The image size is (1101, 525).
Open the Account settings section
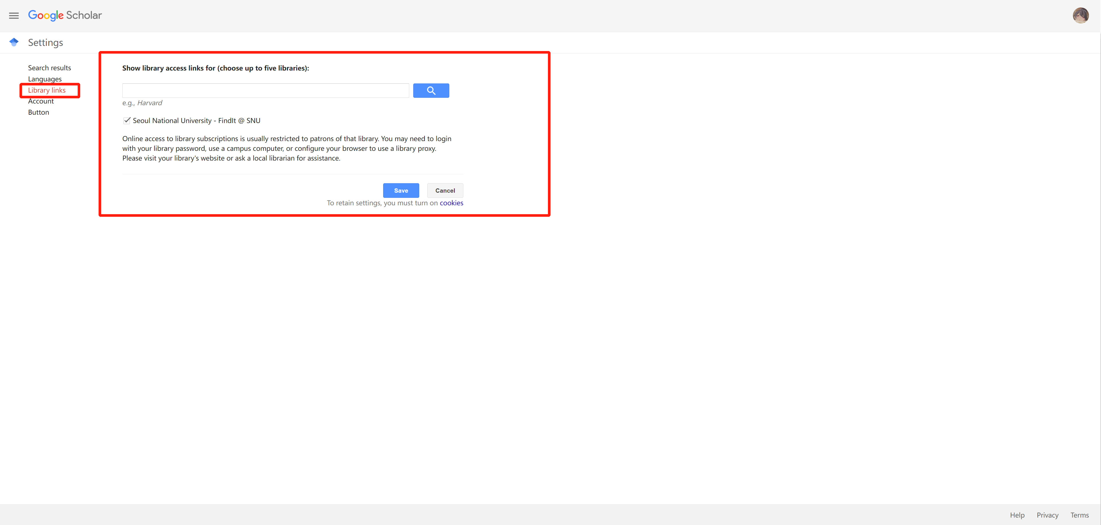(41, 101)
